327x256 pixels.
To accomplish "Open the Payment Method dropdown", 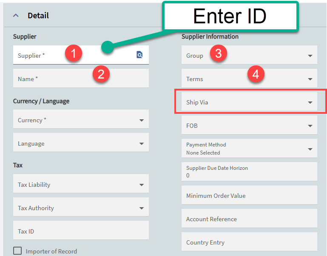I will click(249, 148).
